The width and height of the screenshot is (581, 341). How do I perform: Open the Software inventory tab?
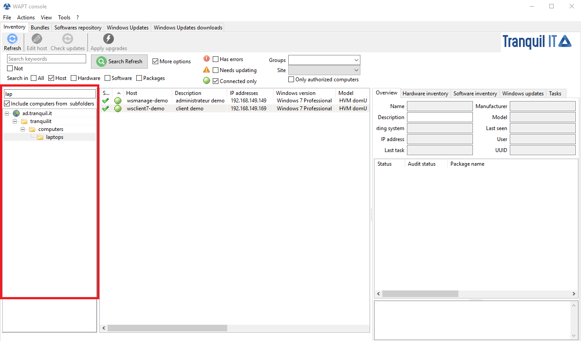click(x=475, y=93)
